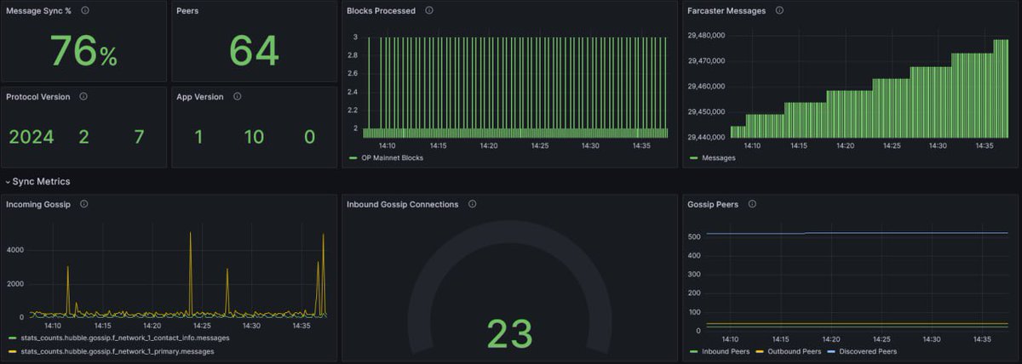Click info icon beside Farcaster Messages title
Viewport: 1022px width, 364px height.
point(779,11)
